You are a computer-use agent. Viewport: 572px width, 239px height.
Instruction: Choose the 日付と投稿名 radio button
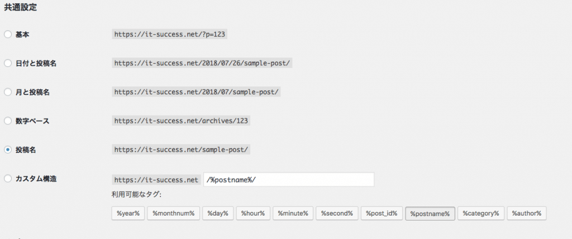coord(8,64)
